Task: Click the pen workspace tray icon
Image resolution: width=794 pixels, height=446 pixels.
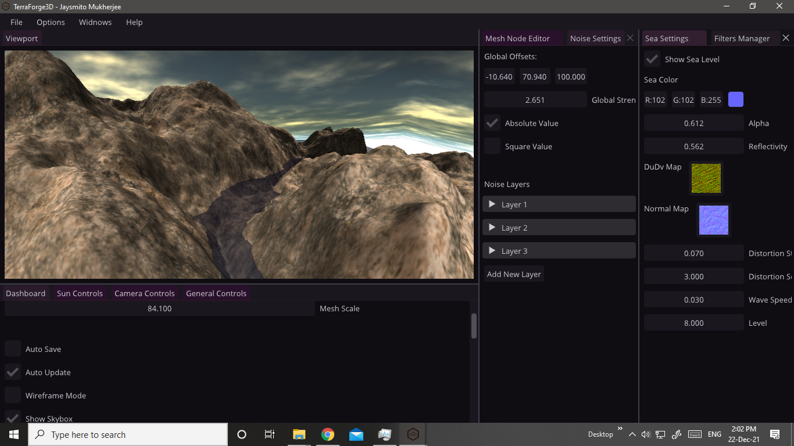Action: [676, 434]
